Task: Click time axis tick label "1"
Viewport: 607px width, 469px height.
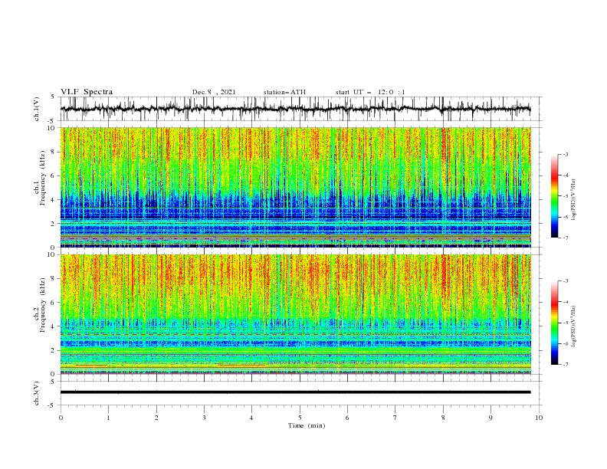Action: click(108, 418)
